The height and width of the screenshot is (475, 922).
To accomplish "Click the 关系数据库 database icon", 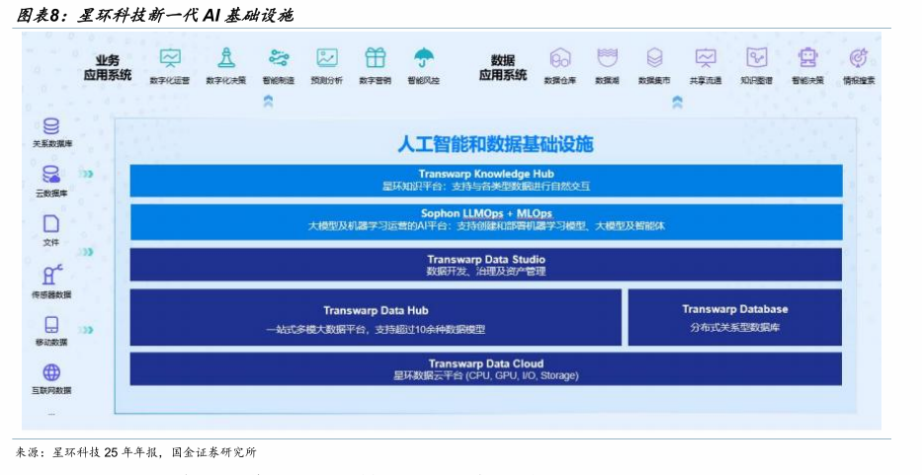I will pyautogui.click(x=51, y=126).
